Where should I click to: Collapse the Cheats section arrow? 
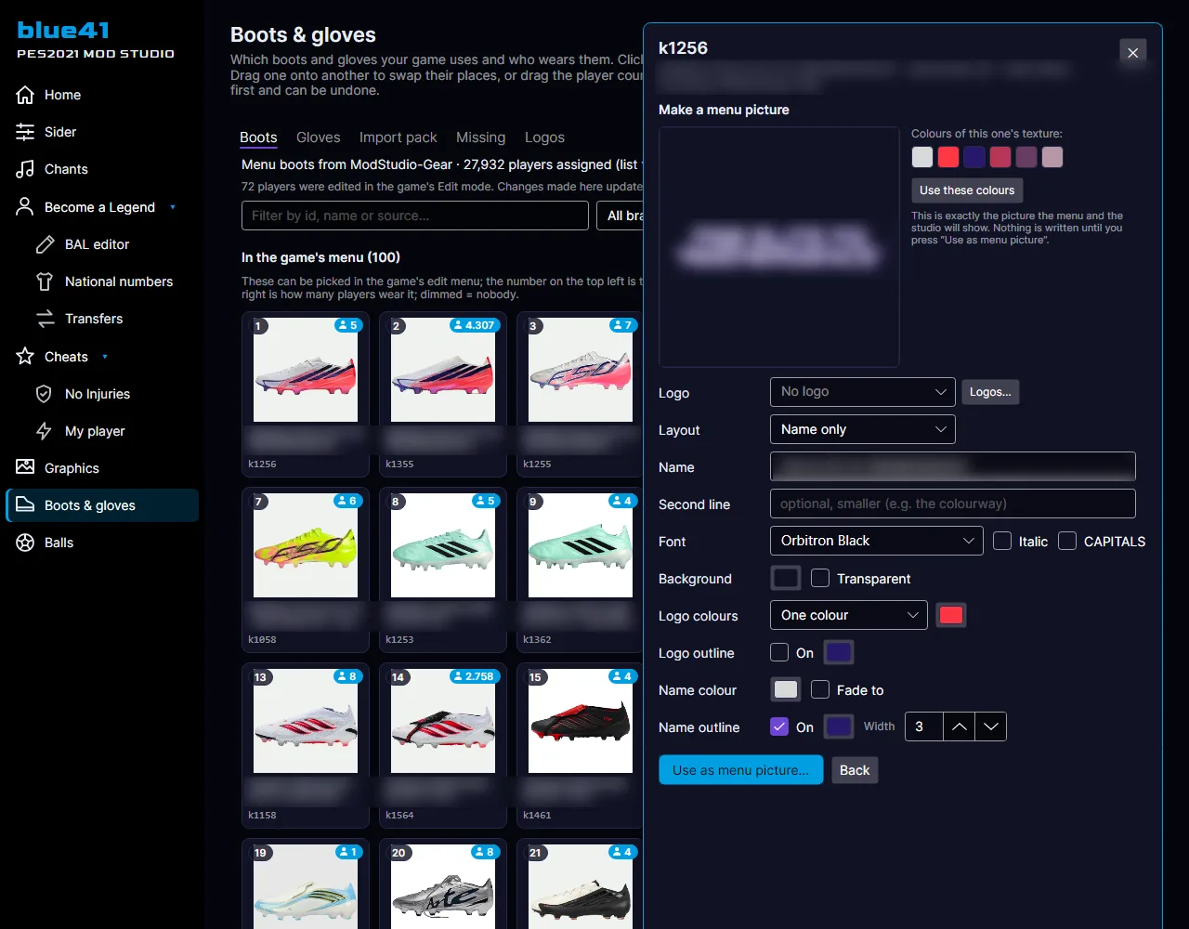pos(105,357)
